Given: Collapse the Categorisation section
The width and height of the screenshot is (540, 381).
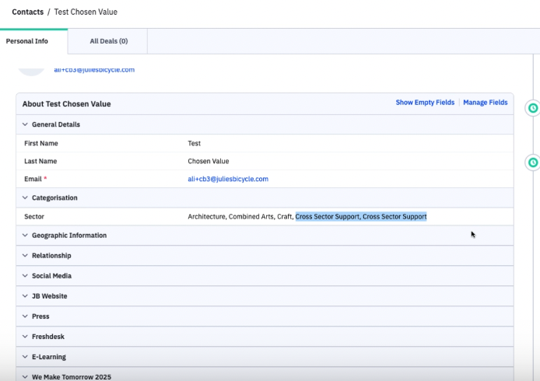Looking at the screenshot, I should tap(25, 197).
